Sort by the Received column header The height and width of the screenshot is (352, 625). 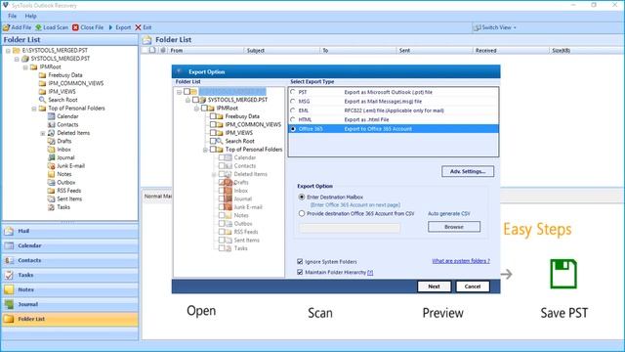[511, 50]
